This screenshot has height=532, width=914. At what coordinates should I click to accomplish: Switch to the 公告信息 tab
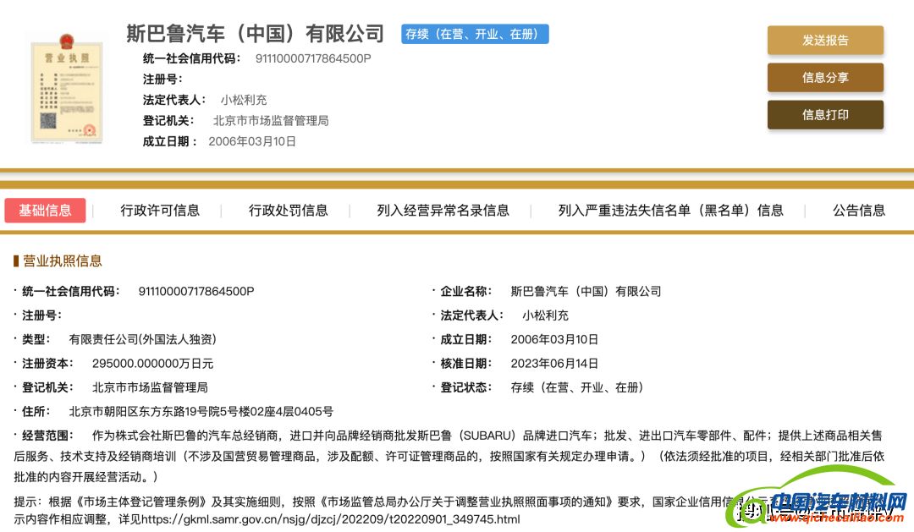[858, 211]
